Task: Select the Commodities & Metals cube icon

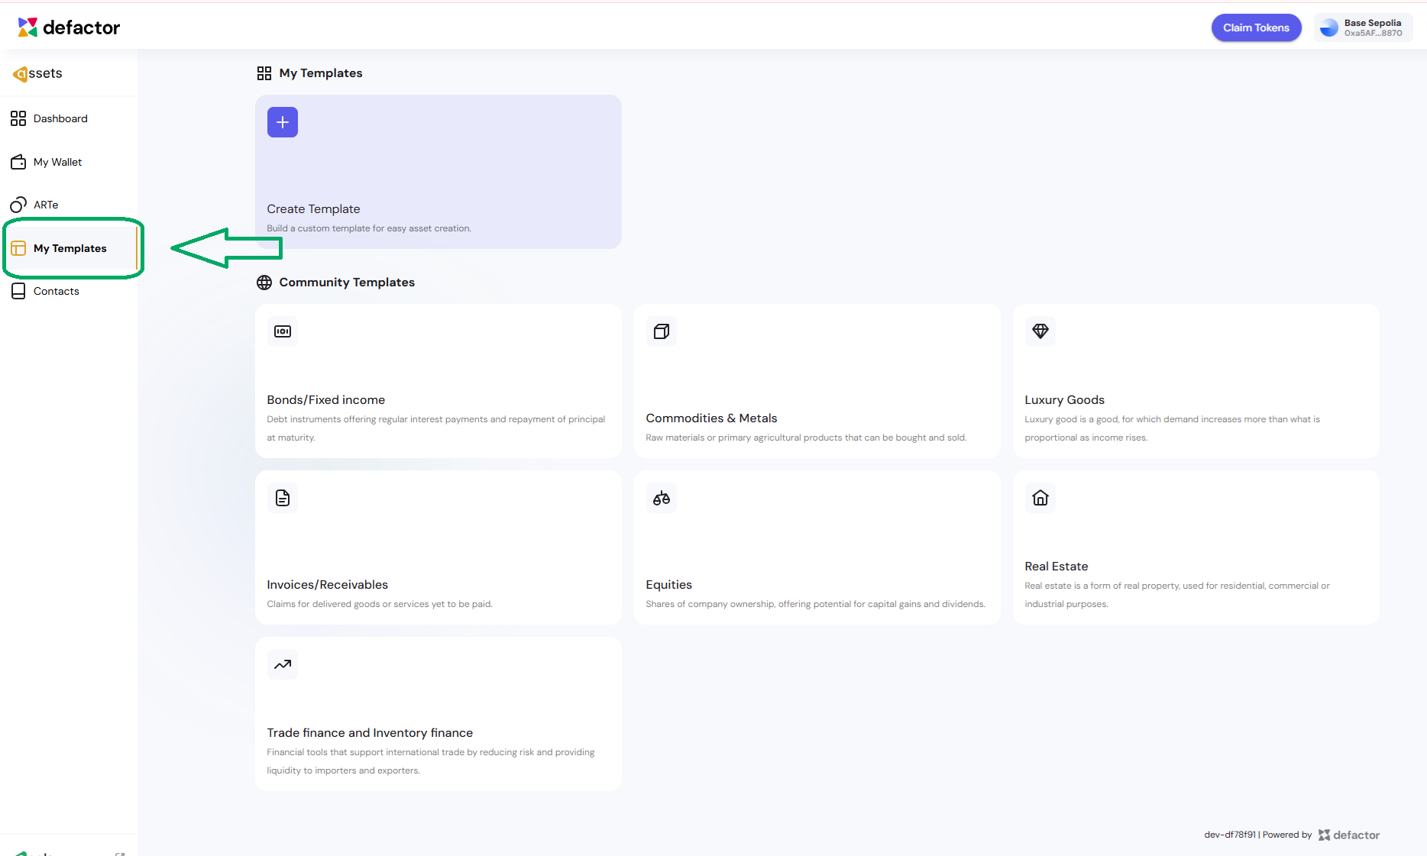Action: [x=662, y=331]
